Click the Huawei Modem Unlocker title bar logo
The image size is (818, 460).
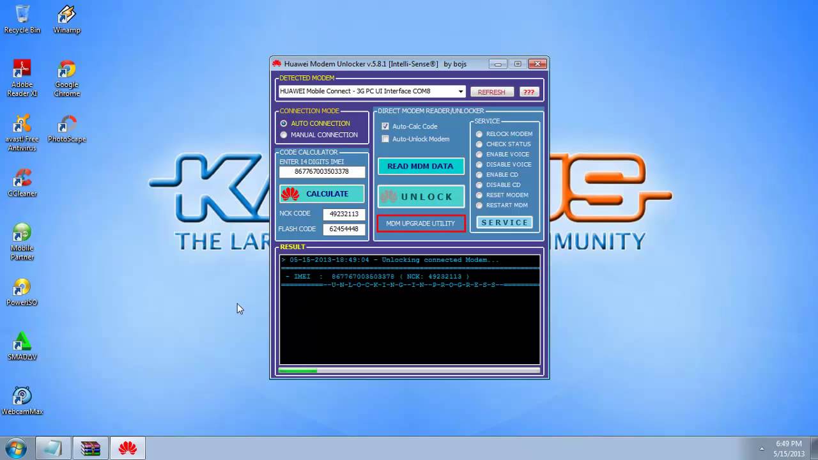277,64
